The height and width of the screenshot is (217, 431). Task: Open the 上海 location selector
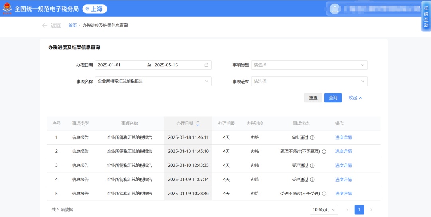(x=95, y=9)
